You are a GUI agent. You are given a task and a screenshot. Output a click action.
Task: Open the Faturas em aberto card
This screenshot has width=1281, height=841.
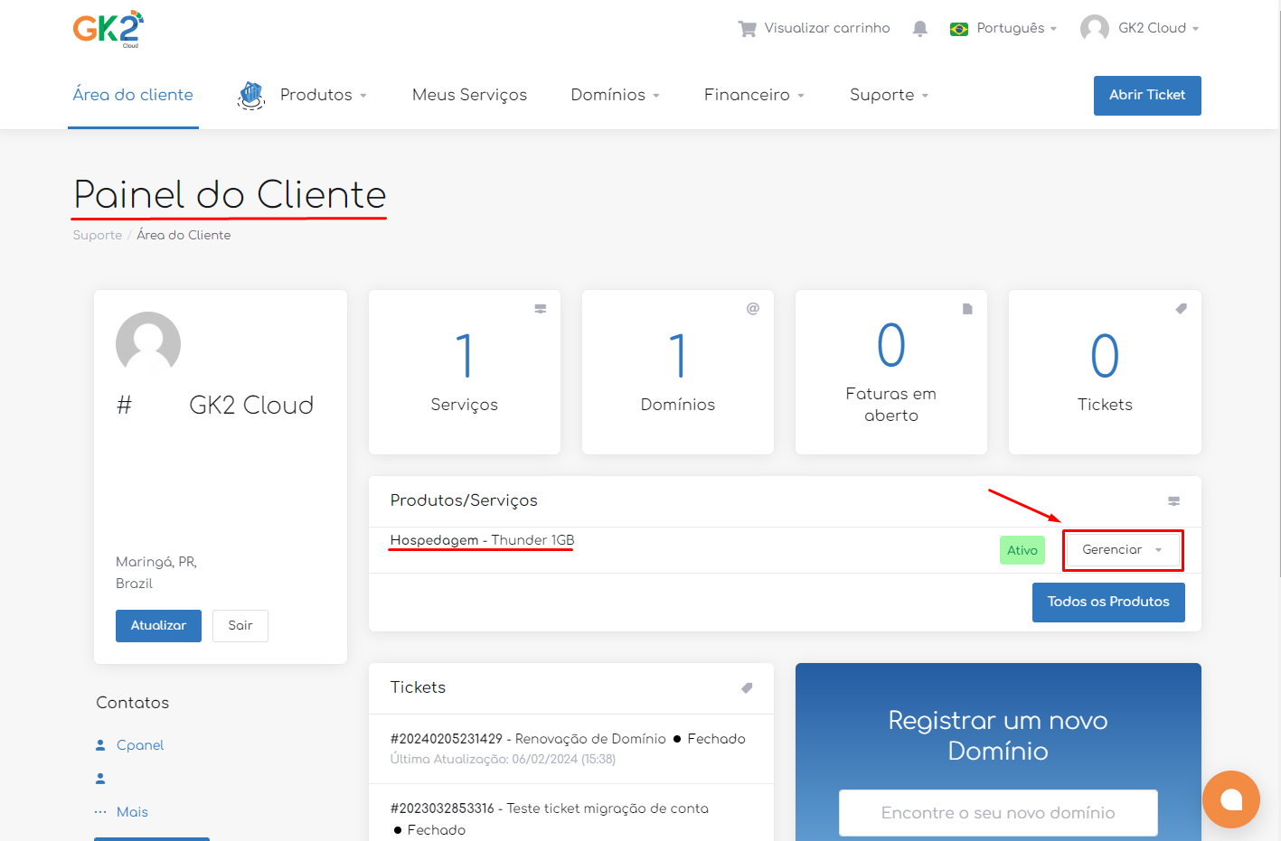pos(891,372)
